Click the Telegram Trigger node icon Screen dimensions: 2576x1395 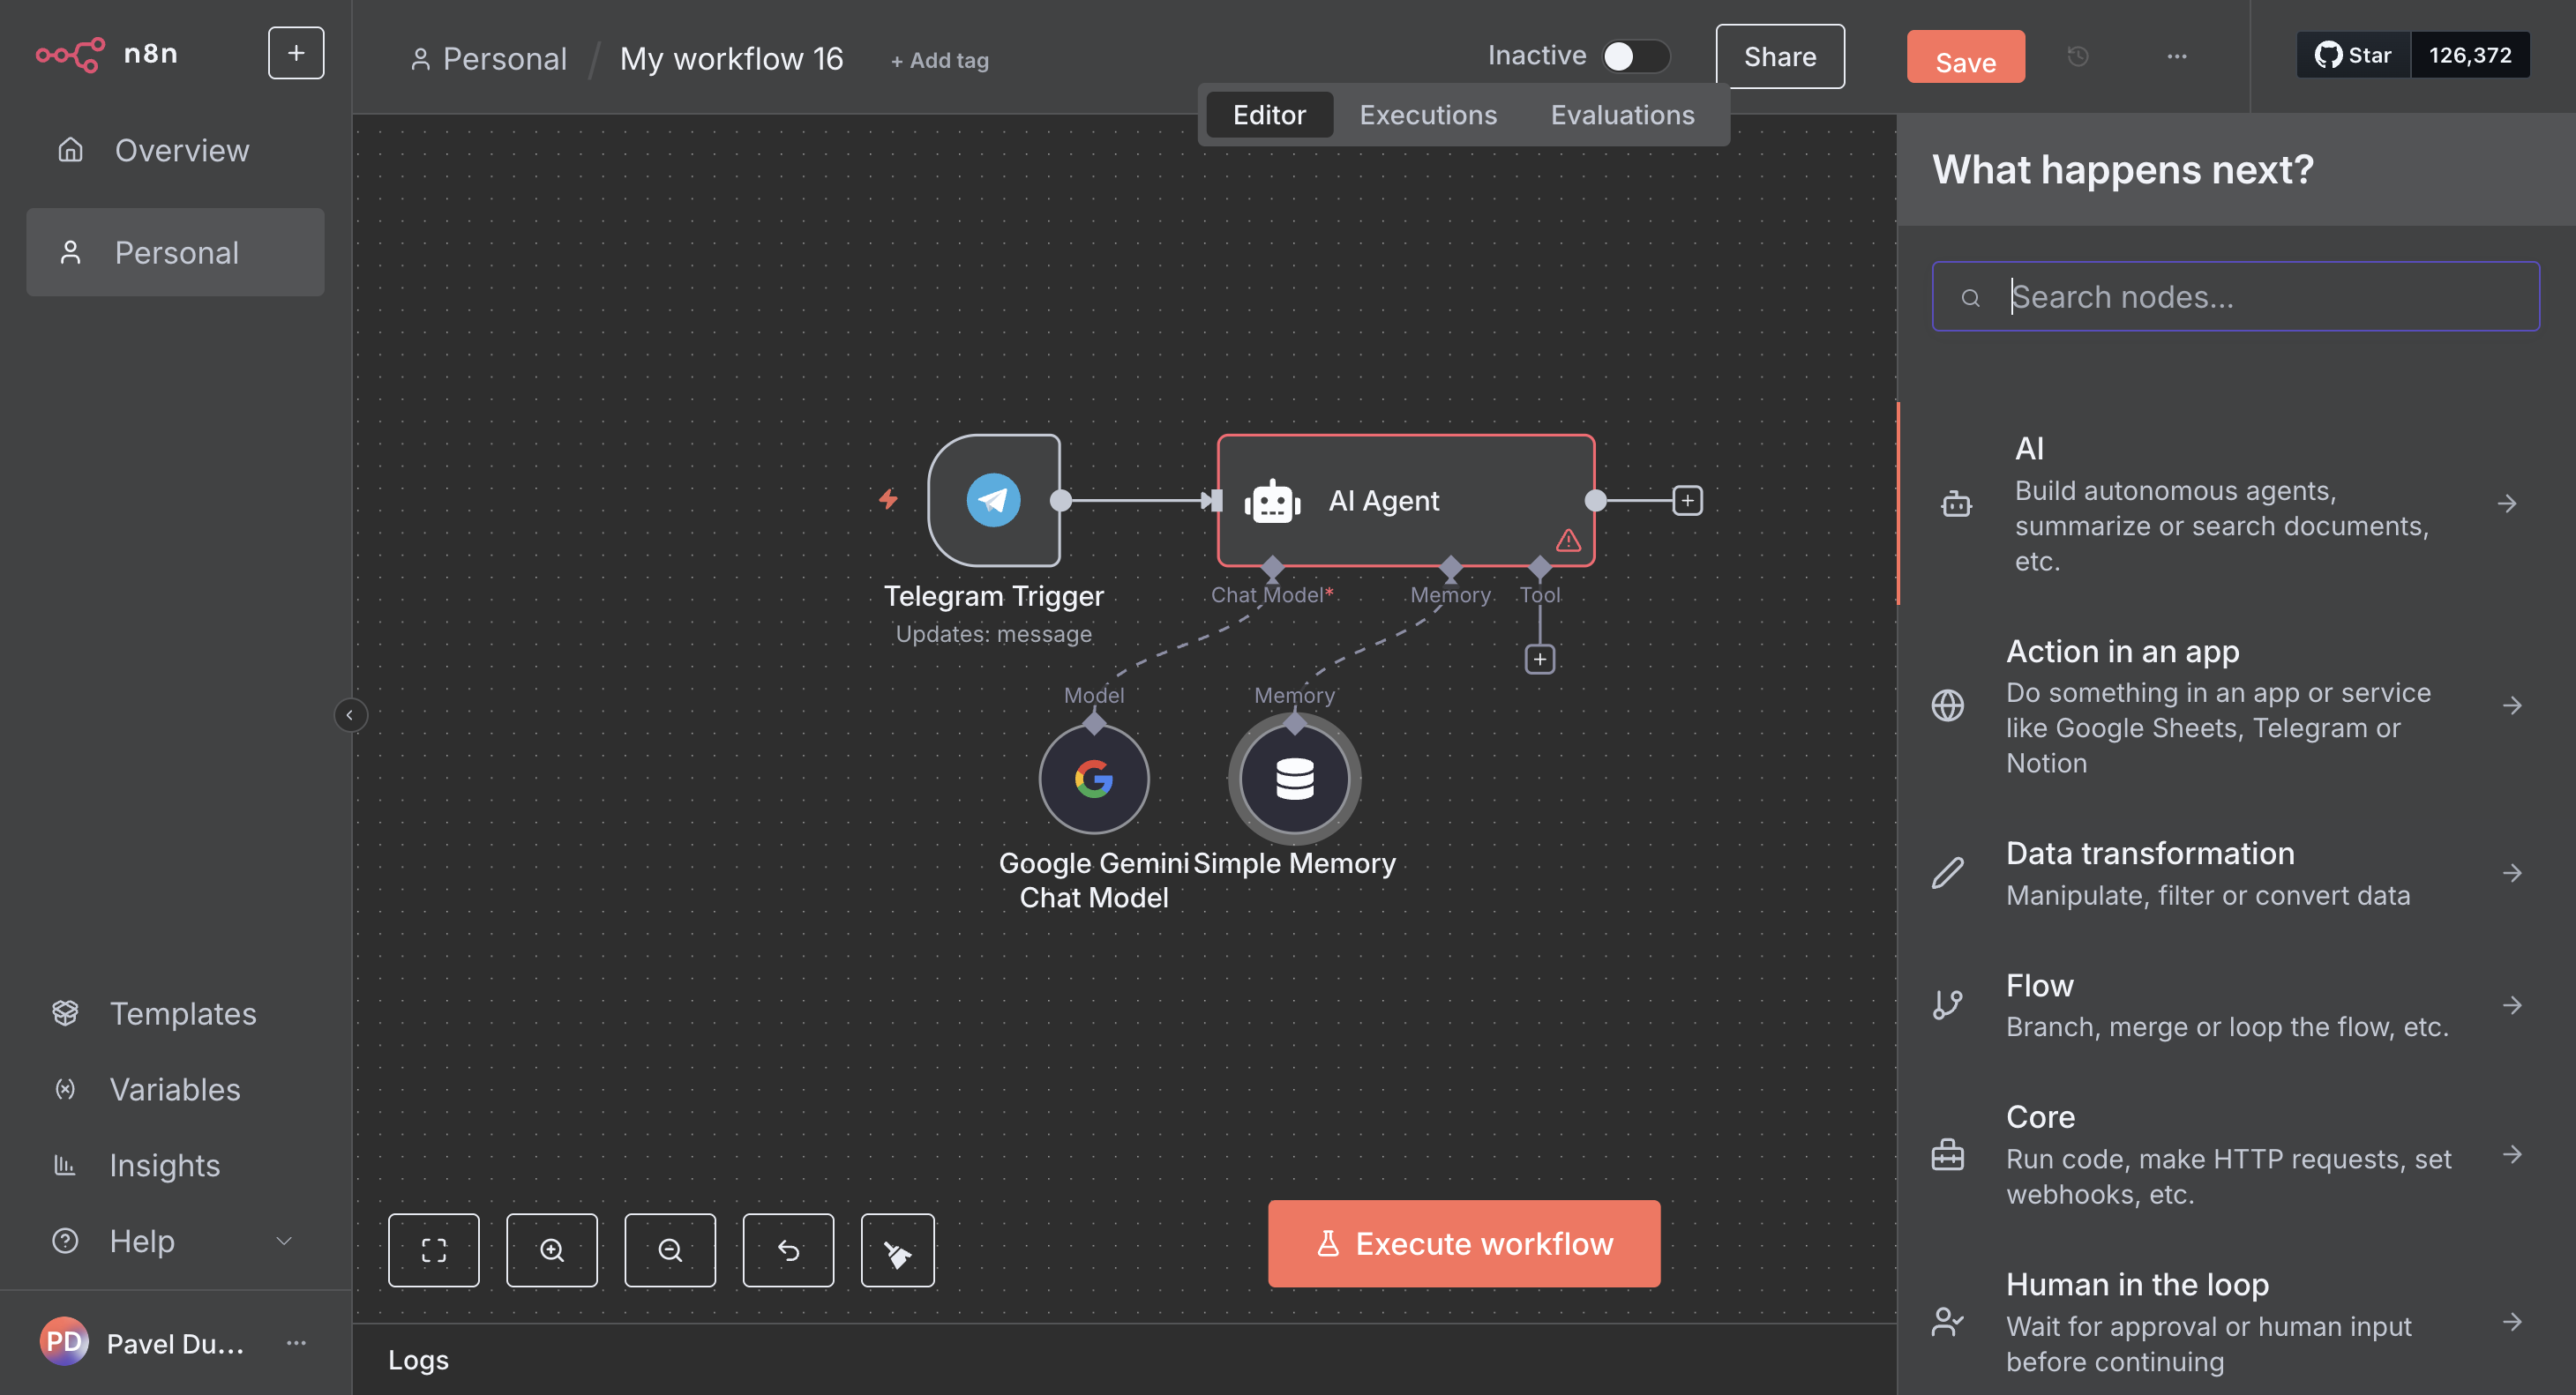tap(993, 500)
